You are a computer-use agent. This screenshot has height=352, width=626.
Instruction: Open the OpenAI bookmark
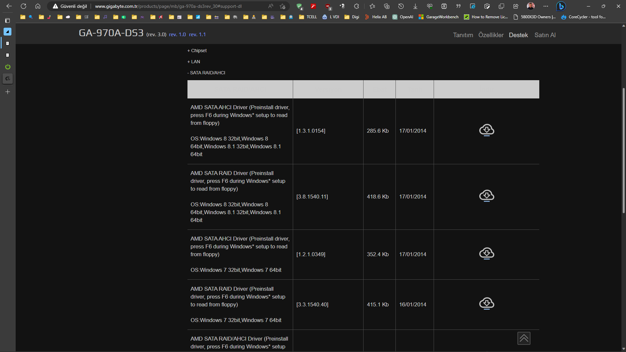[x=403, y=17]
